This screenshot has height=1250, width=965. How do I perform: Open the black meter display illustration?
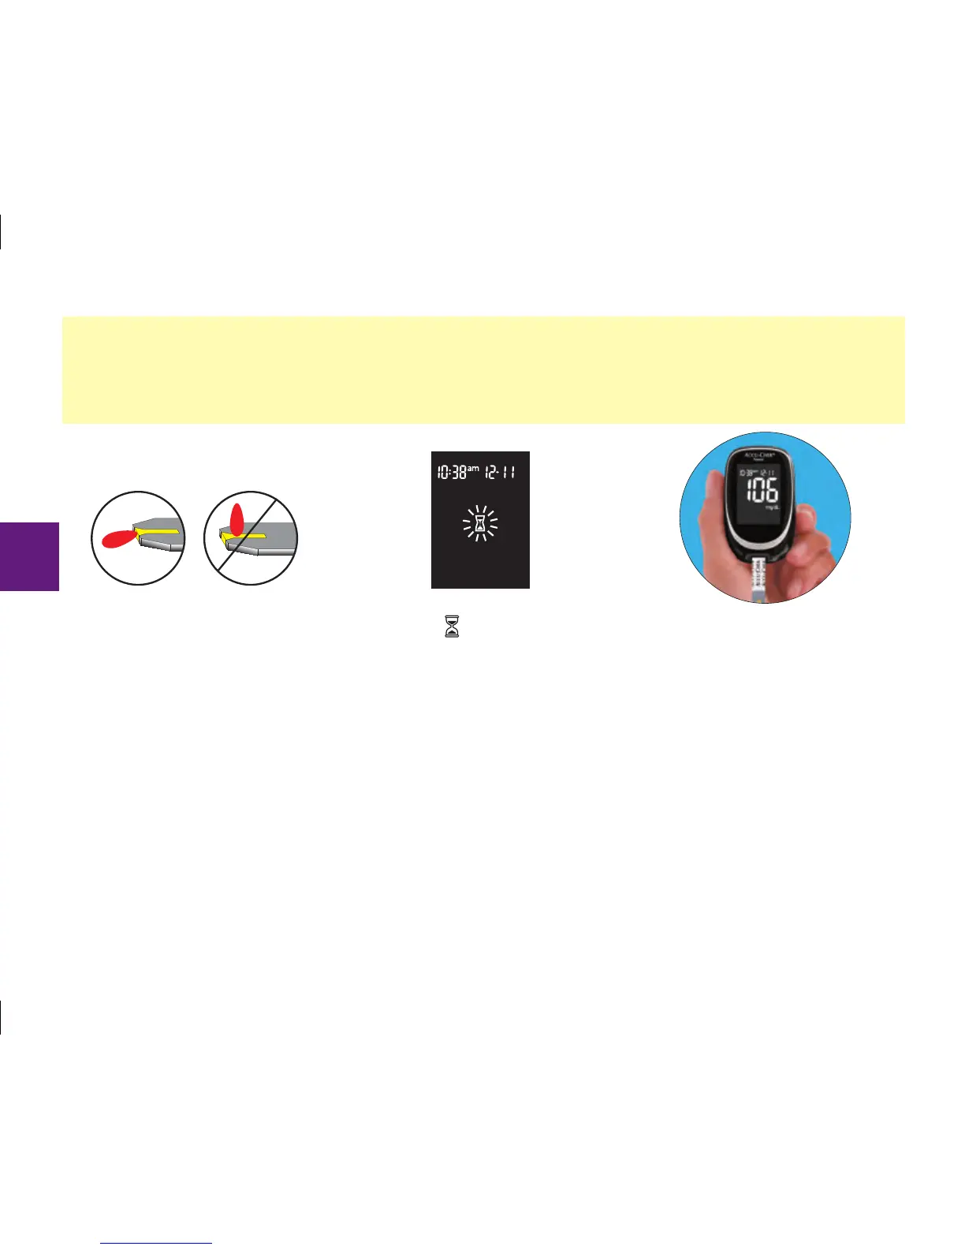pos(480,520)
